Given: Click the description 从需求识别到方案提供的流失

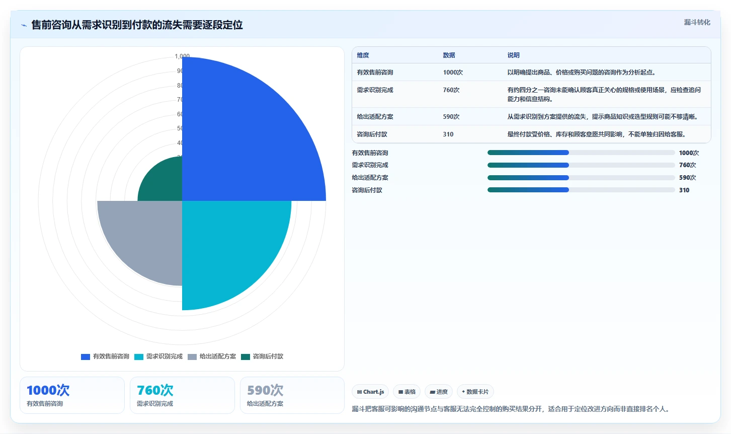Looking at the screenshot, I should (x=603, y=117).
